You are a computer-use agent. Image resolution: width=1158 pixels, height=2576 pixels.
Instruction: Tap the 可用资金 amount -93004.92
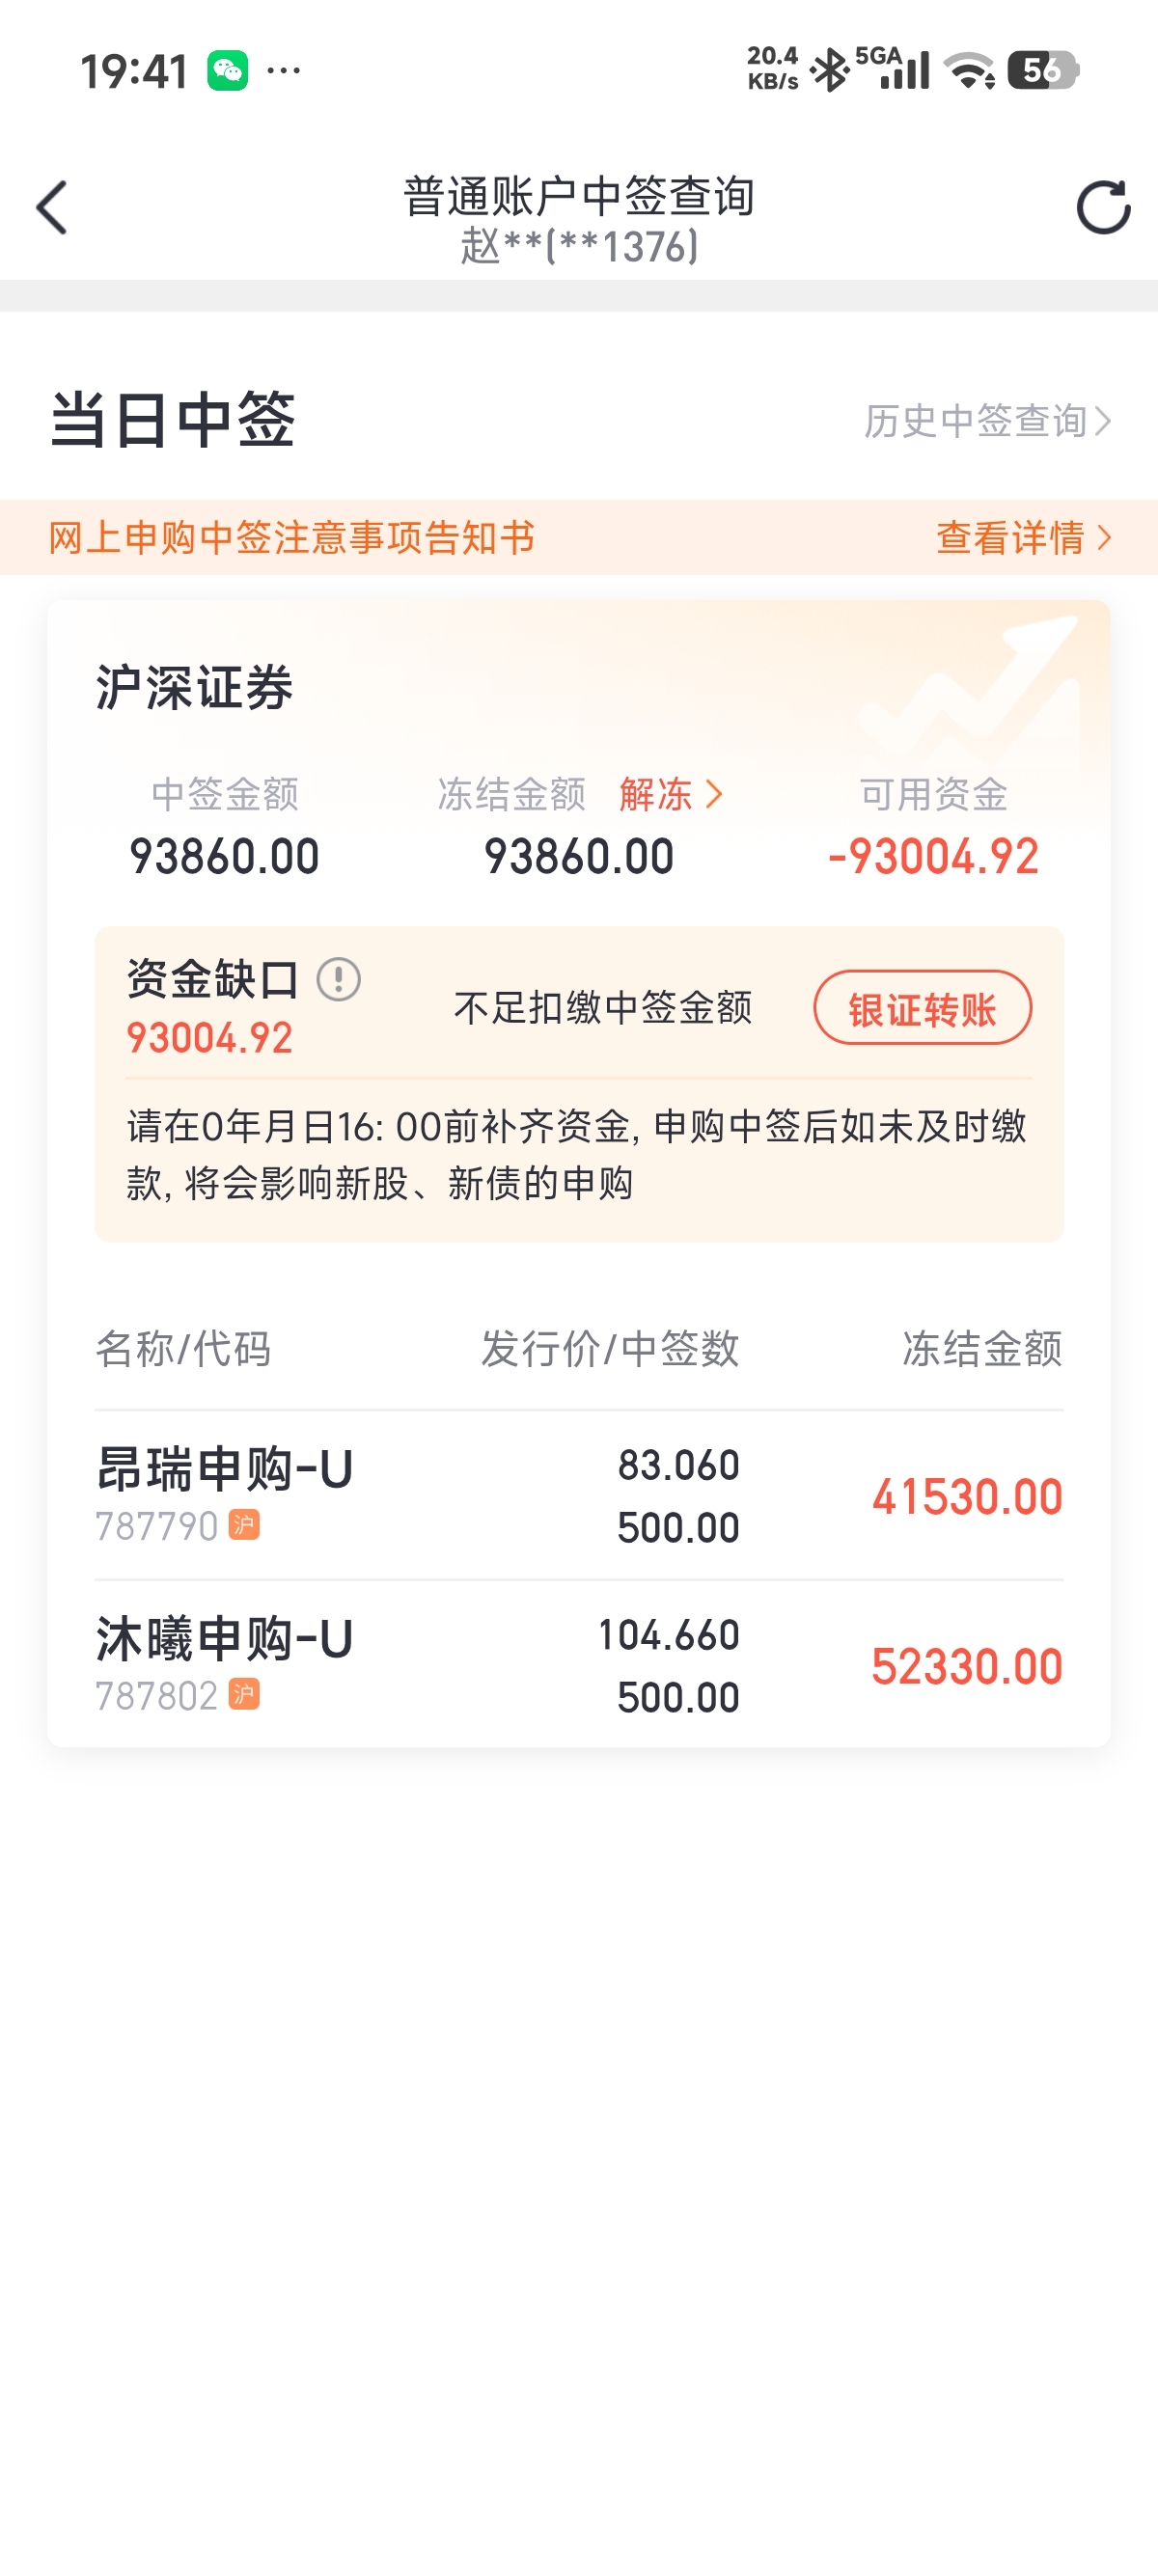pyautogui.click(x=933, y=857)
